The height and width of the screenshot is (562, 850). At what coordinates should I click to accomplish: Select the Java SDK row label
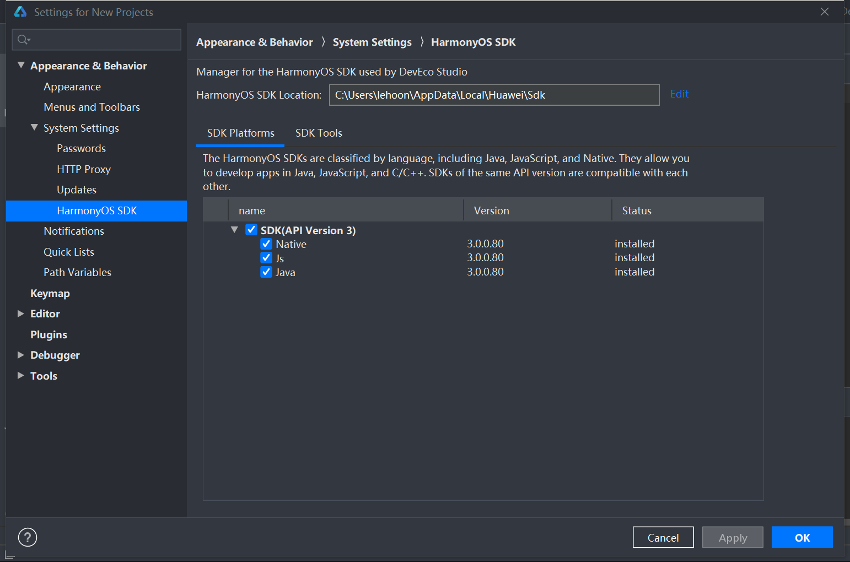[286, 272]
